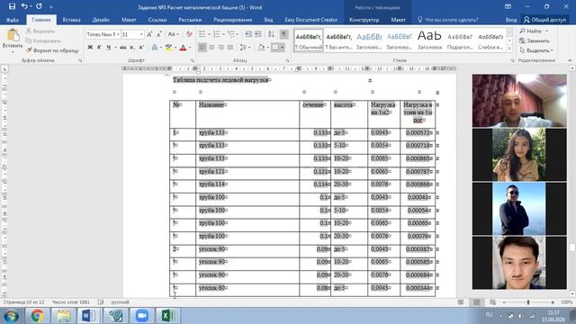Viewport: 576px width, 324px height.
Task: Open the Найти (Find) command
Action: click(x=531, y=31)
